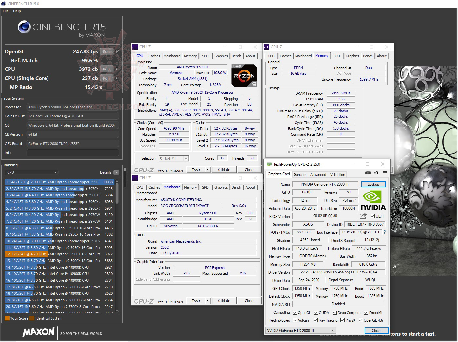458x342 pixels.
Task: Expand Tools dropdown arrow in CPU-Z CPU window
Action: coord(208,170)
